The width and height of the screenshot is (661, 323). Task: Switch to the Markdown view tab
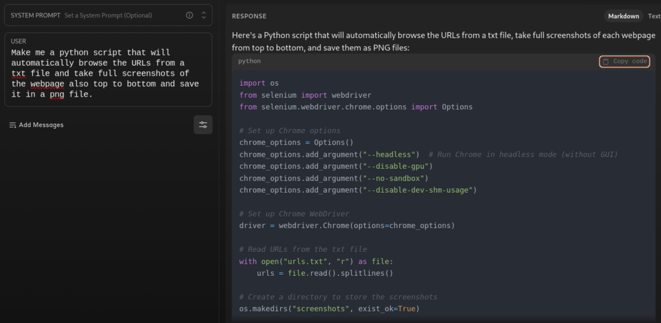(x=624, y=16)
